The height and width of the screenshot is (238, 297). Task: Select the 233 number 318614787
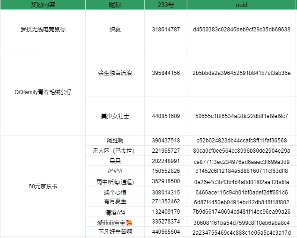coord(166,30)
